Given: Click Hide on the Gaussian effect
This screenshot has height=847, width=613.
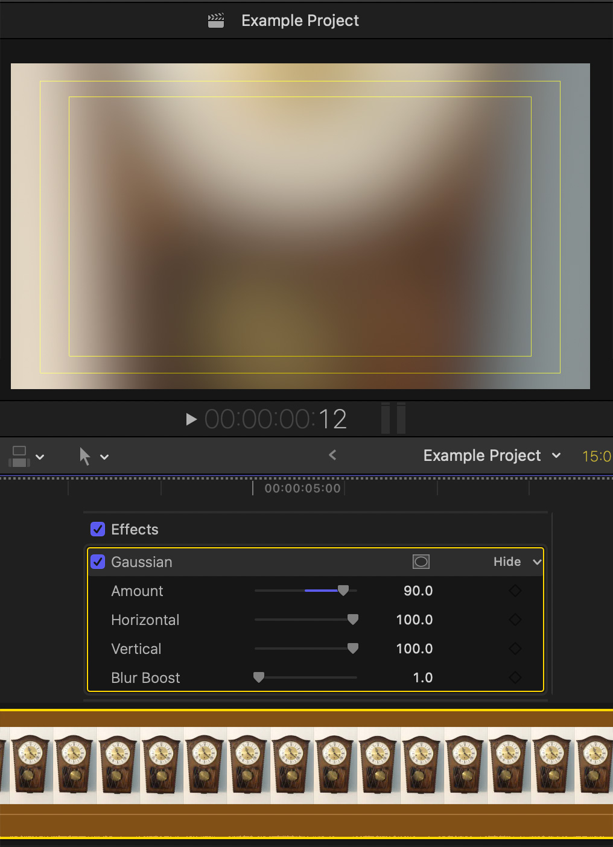Looking at the screenshot, I should pos(507,562).
